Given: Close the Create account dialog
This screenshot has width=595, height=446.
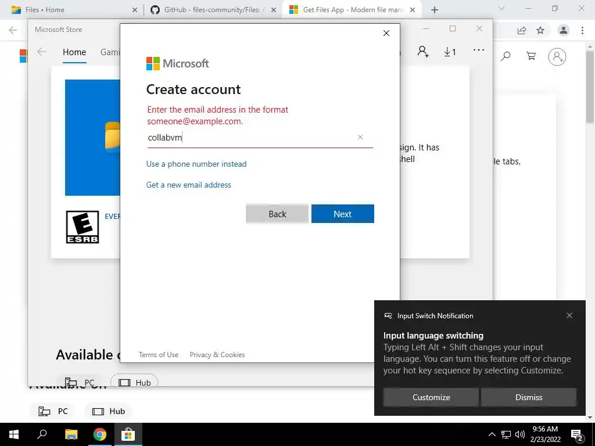Looking at the screenshot, I should click(x=386, y=33).
